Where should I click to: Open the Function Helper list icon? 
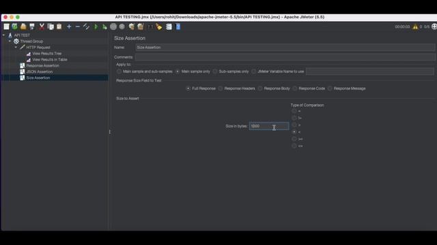169,27
